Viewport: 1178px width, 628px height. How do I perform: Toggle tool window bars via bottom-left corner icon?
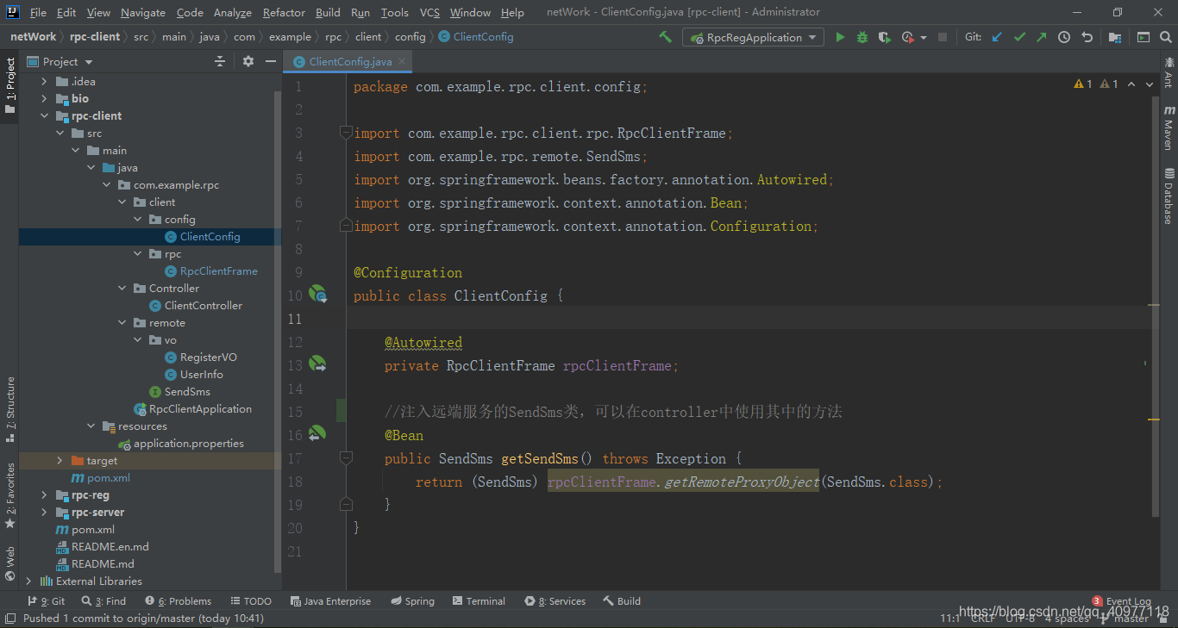[x=9, y=618]
